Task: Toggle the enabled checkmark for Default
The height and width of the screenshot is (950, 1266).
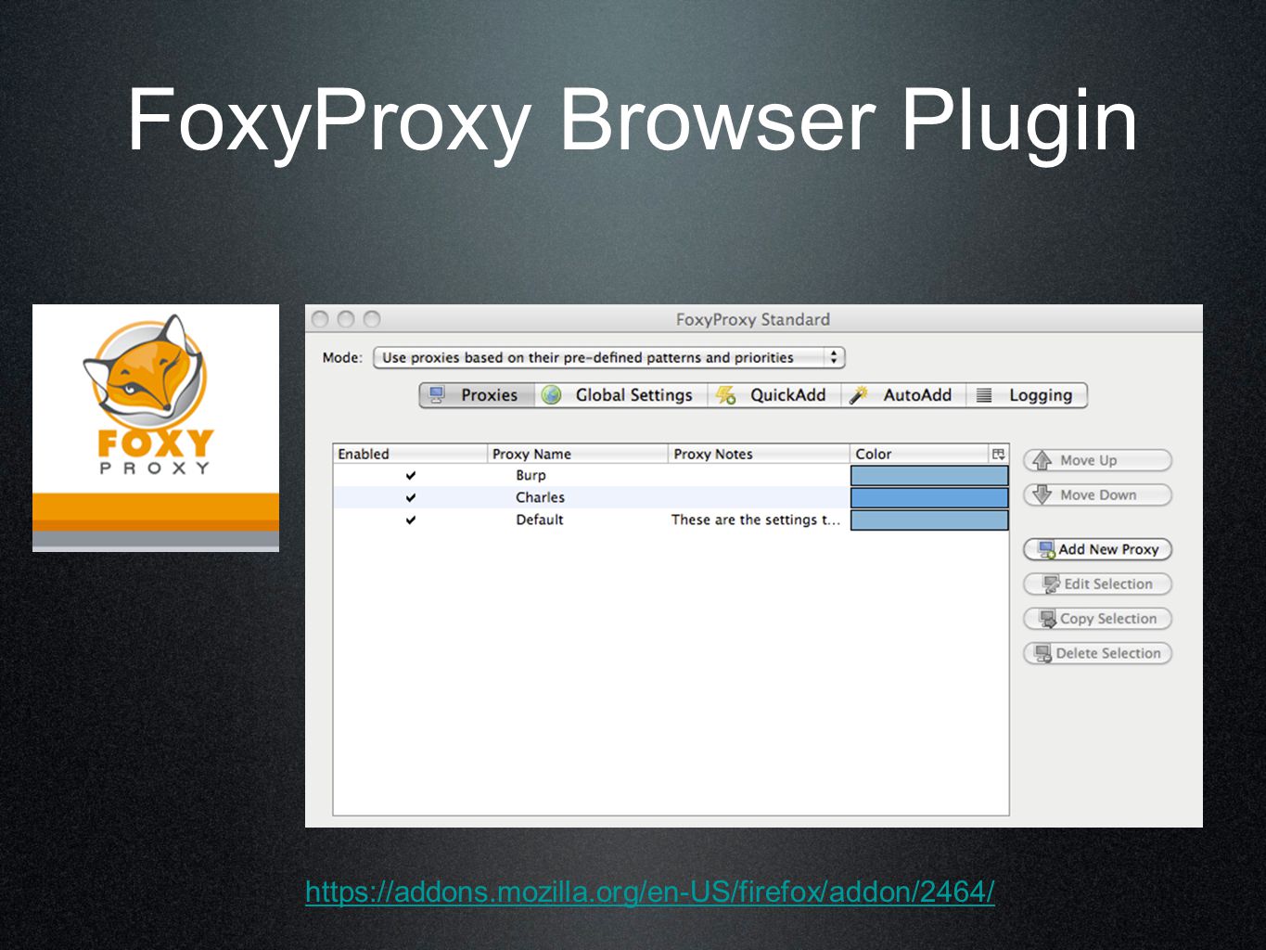Action: click(x=411, y=520)
